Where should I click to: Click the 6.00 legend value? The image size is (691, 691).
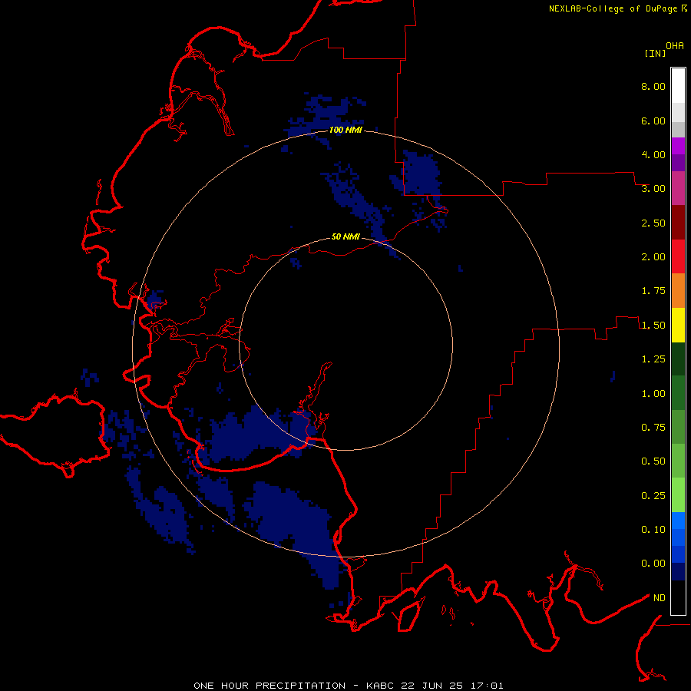point(653,121)
